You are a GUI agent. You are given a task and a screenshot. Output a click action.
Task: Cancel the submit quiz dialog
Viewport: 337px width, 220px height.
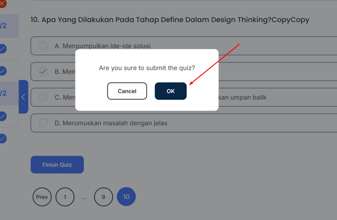coord(127,91)
